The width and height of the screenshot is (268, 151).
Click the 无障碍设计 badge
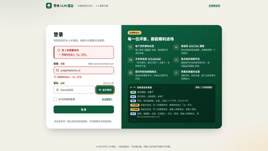point(134,33)
